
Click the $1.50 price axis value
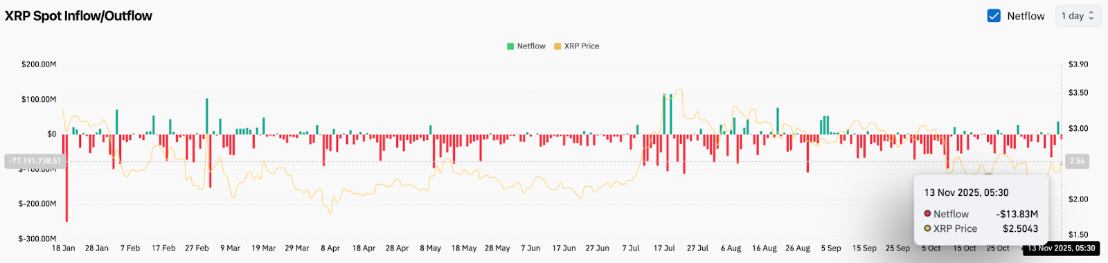coord(1078,235)
